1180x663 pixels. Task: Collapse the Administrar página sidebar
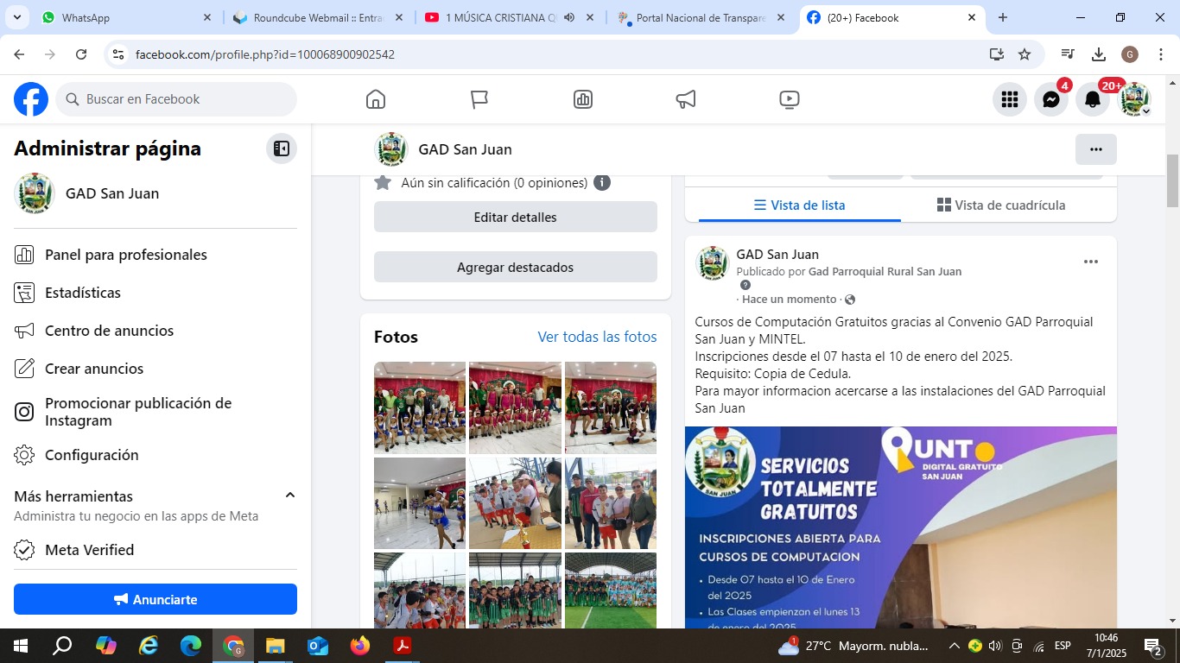tap(281, 148)
